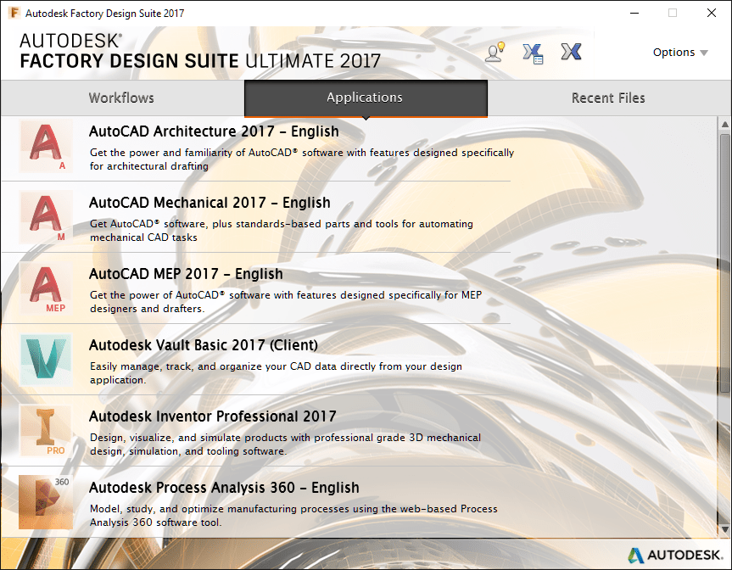Image resolution: width=732 pixels, height=570 pixels.
Task: Switch to the Workflows tab
Action: [x=120, y=98]
